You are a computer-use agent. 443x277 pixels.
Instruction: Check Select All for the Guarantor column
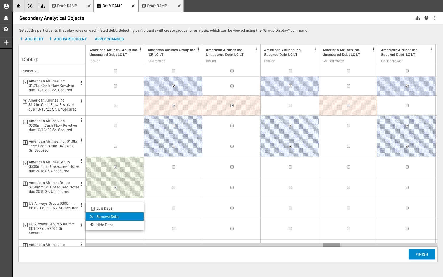click(174, 71)
